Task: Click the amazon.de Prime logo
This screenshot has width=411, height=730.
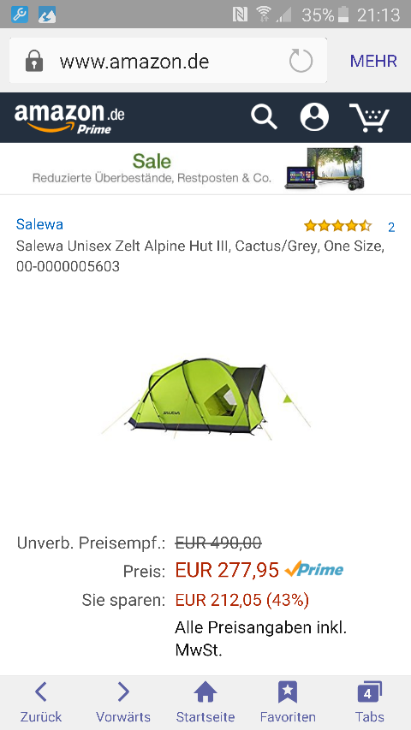Action: click(x=69, y=118)
